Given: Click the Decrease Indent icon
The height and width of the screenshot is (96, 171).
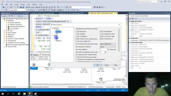Looking at the screenshot, I should click(x=72, y=10).
